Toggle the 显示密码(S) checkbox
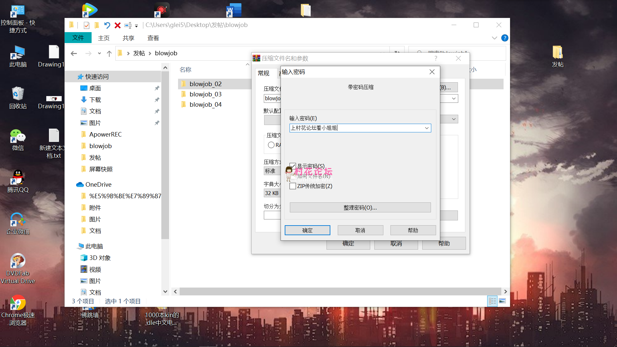This screenshot has width=617, height=347. pyautogui.click(x=292, y=166)
